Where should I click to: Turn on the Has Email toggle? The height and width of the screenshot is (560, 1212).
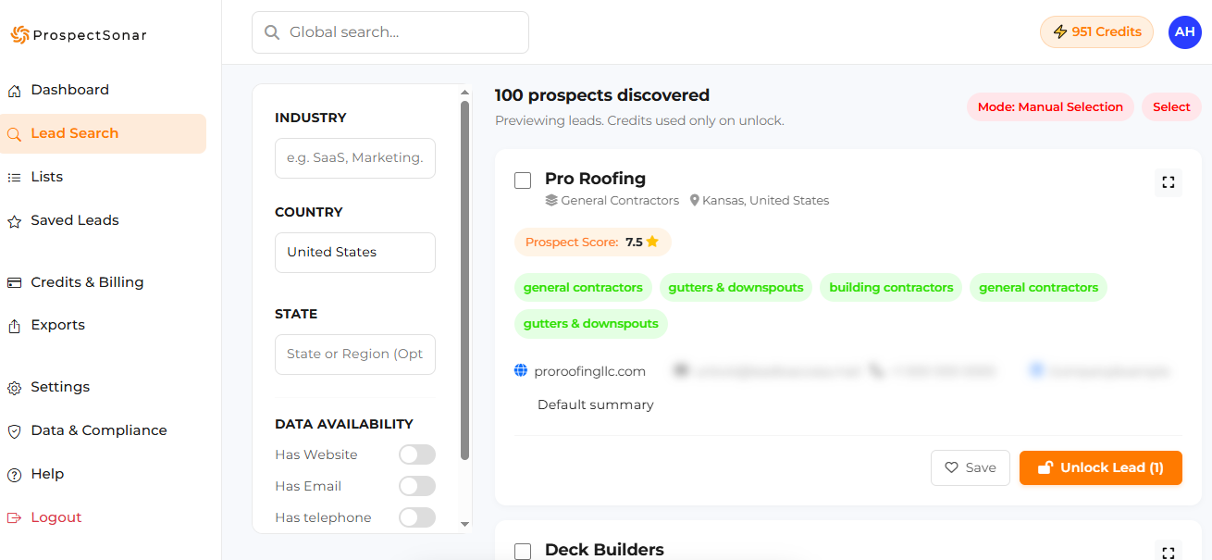(x=416, y=486)
